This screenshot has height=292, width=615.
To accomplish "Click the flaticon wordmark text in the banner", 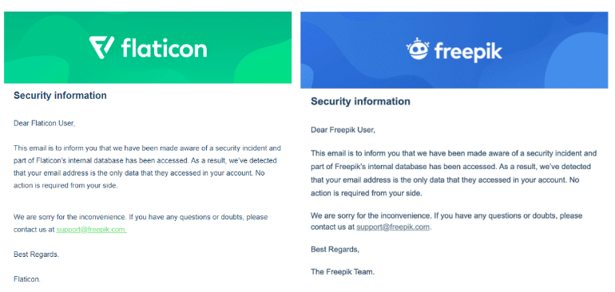I will coord(164,48).
